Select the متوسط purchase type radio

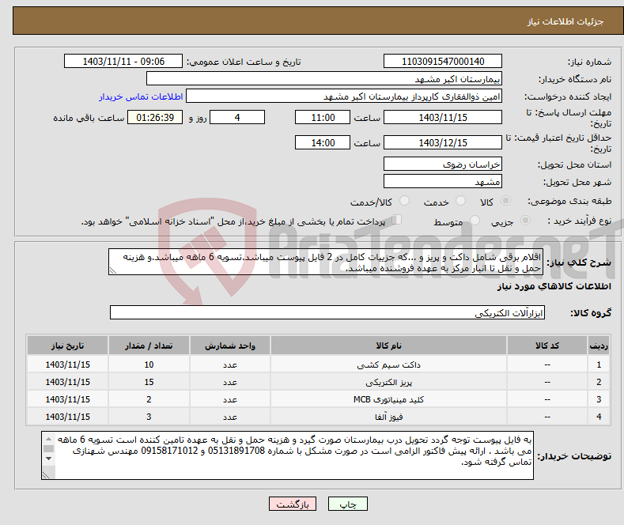(x=475, y=220)
